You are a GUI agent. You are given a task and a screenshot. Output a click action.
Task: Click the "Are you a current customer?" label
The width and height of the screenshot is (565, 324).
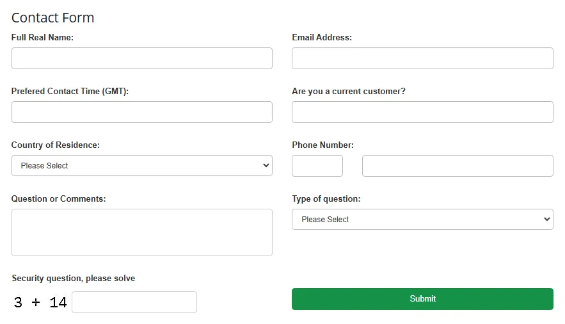tap(349, 92)
